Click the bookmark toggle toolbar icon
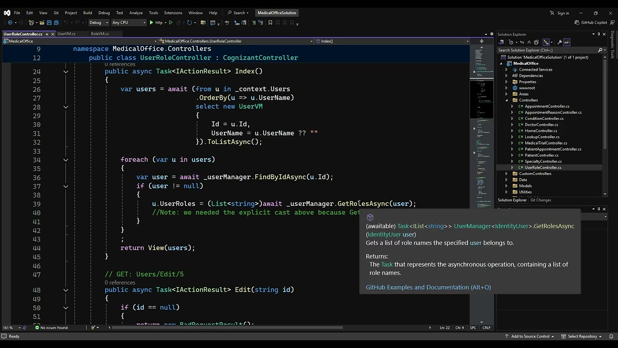Image resolution: width=618 pixels, height=348 pixels. tap(270, 23)
